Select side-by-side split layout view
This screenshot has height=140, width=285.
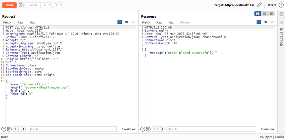[258, 13]
